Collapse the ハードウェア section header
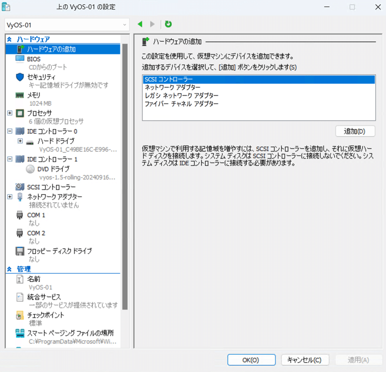This screenshot has width=386, height=372. tap(9, 39)
